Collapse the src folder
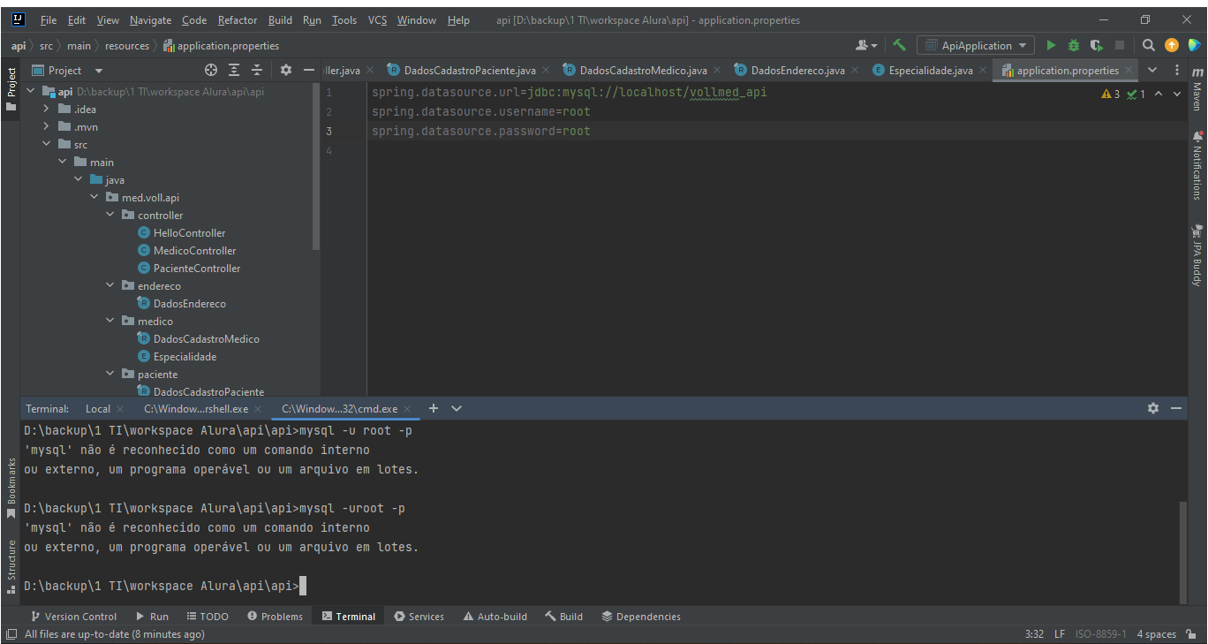 [47, 144]
